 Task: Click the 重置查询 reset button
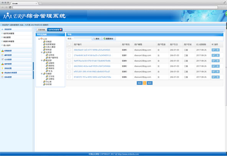tap(109, 39)
